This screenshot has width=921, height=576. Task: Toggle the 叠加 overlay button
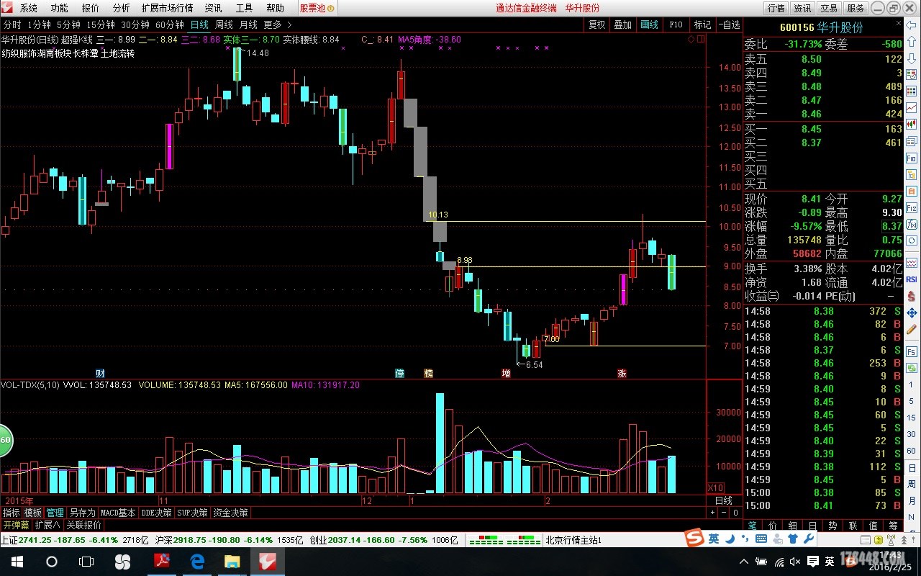[x=622, y=24]
